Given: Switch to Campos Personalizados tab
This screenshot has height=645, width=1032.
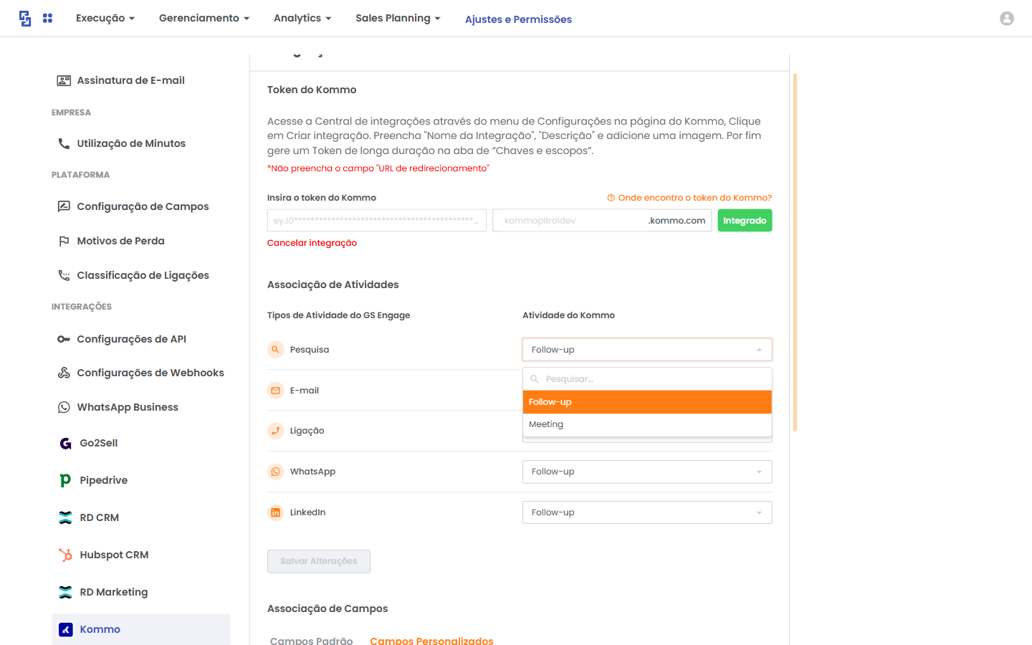Looking at the screenshot, I should pos(431,640).
